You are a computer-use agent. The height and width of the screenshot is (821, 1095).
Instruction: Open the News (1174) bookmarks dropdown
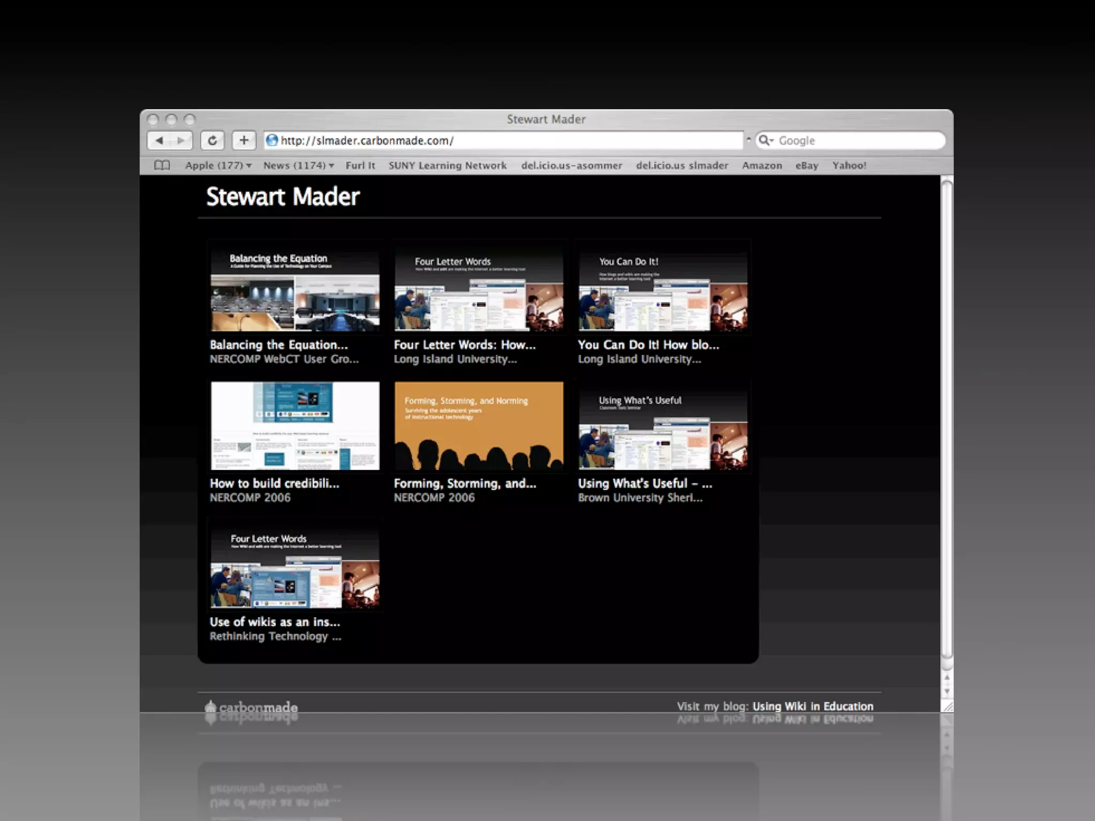pos(298,166)
